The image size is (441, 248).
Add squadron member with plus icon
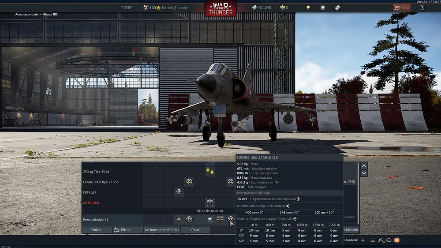tap(363, 240)
